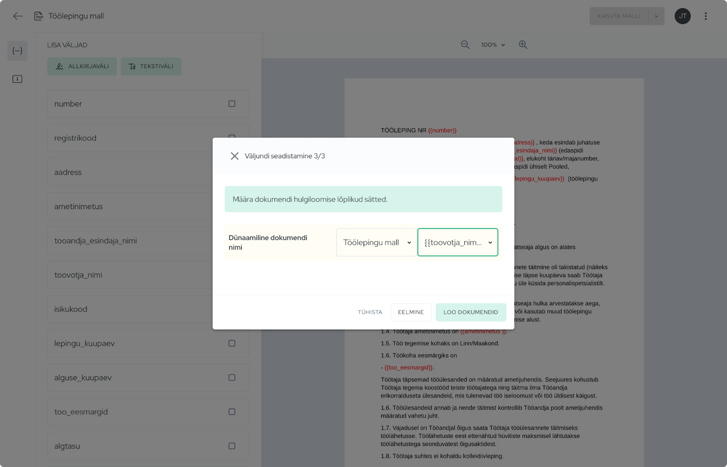Click the zoom out magnifier icon
Viewport: 727px width, 467px height.
(x=465, y=45)
